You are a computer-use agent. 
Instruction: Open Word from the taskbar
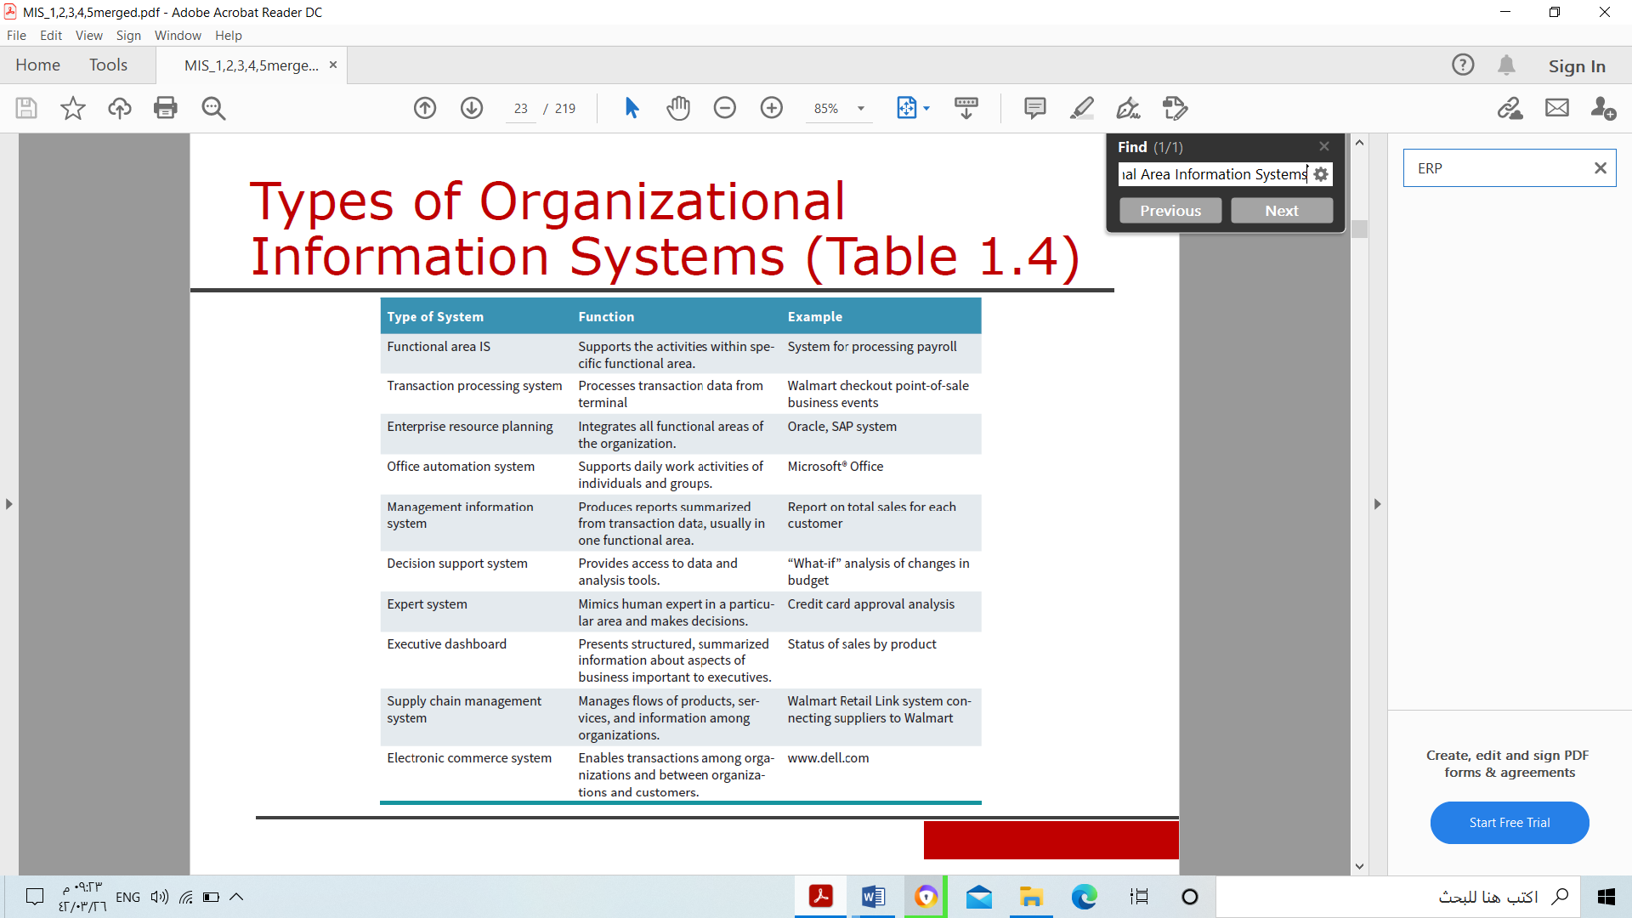point(873,897)
